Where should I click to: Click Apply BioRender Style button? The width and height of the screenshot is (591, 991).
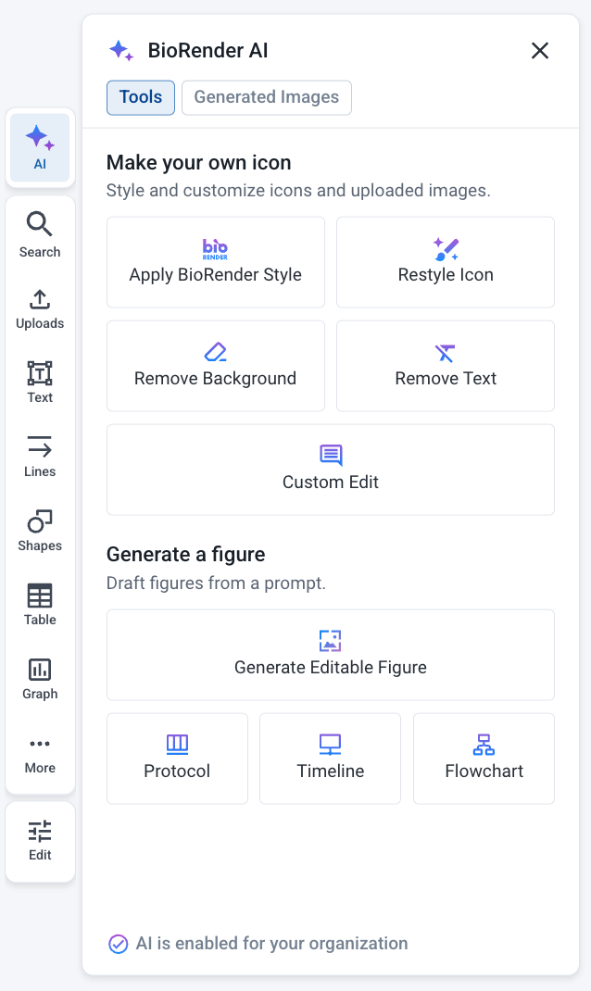tap(216, 262)
